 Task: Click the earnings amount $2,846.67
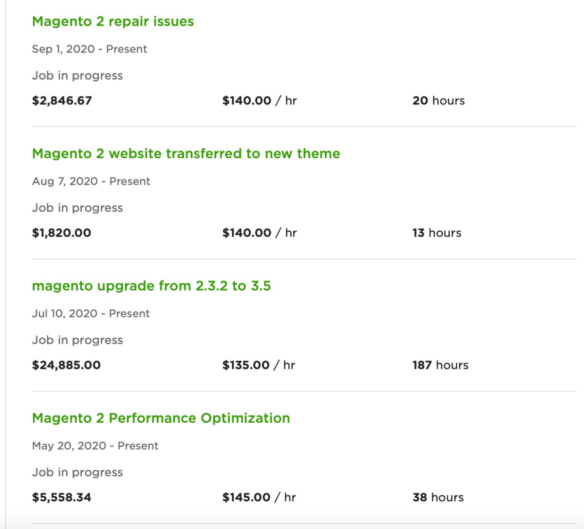click(62, 101)
